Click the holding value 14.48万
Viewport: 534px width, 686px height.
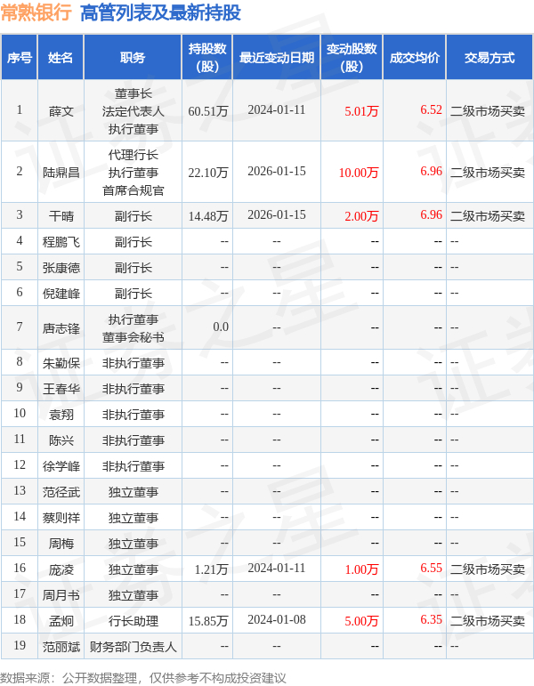208,215
